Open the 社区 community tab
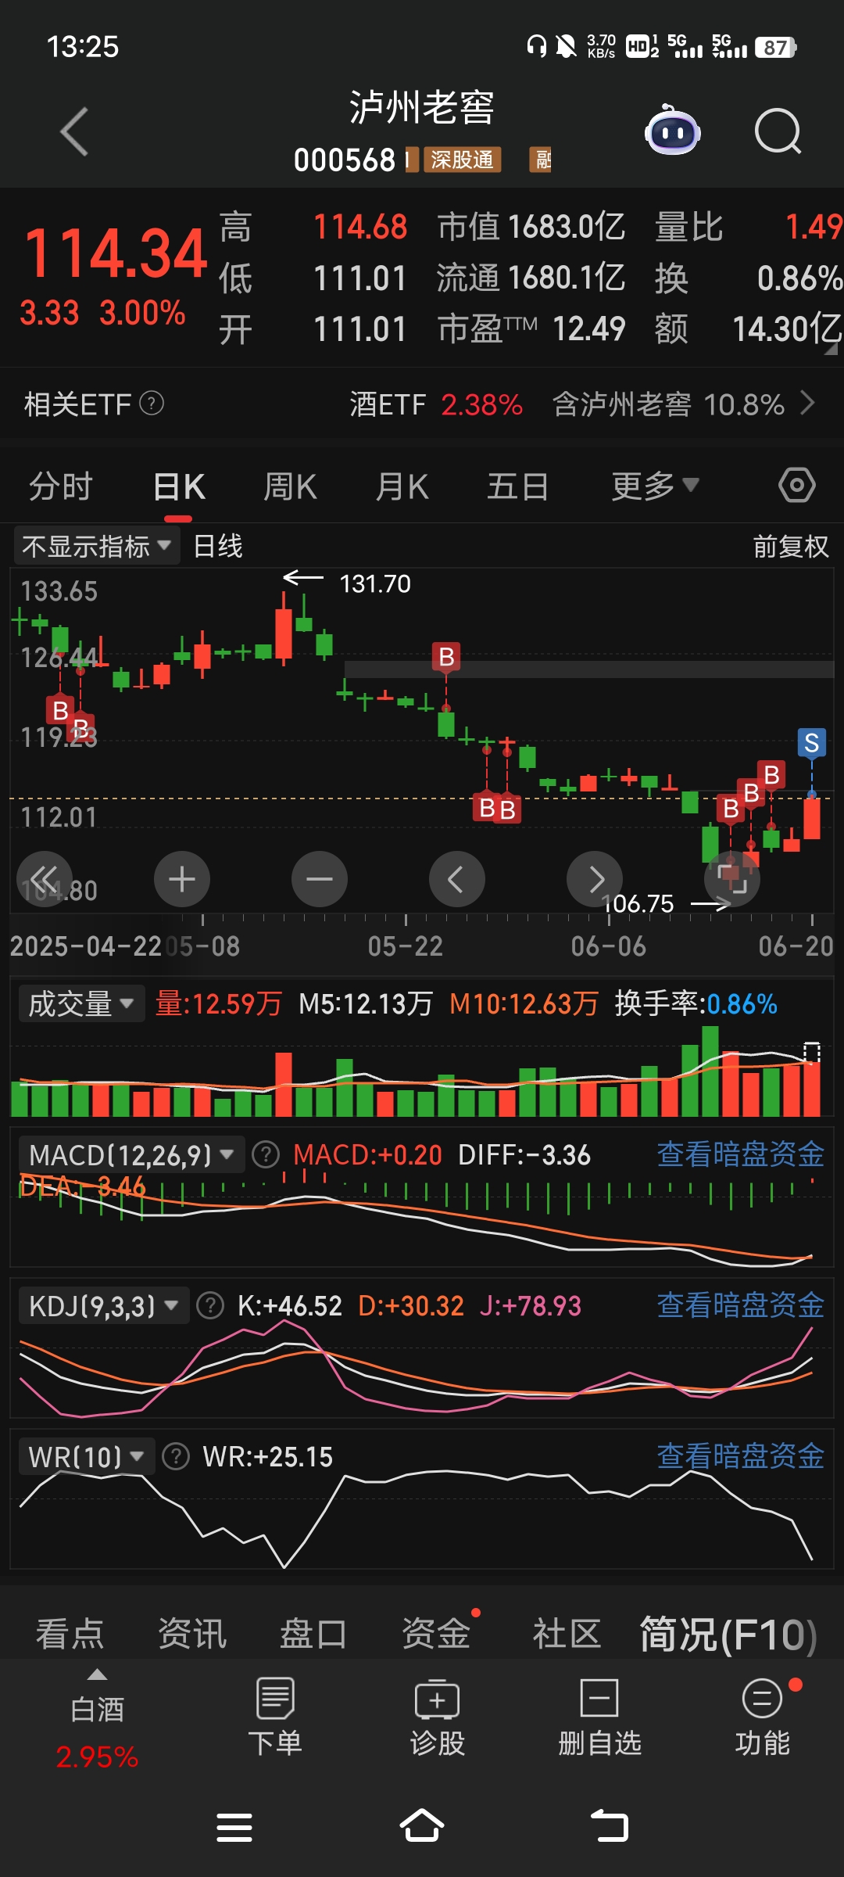Screen dimensions: 844x1877 (x=567, y=1634)
